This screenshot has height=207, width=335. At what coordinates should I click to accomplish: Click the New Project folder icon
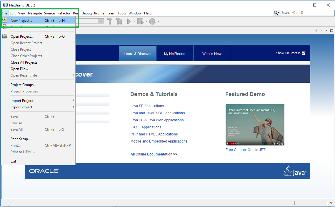coord(5,20)
